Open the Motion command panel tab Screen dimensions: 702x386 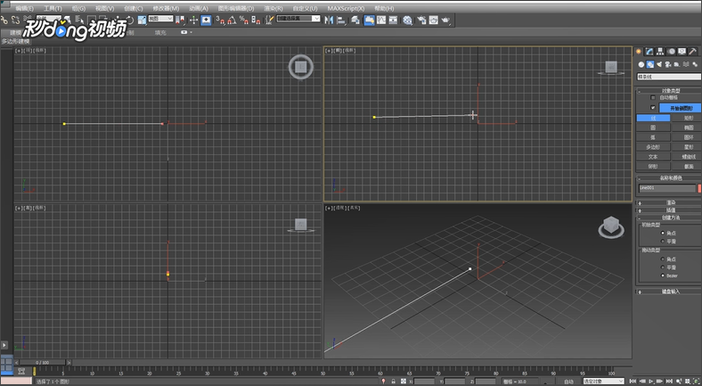tap(671, 52)
